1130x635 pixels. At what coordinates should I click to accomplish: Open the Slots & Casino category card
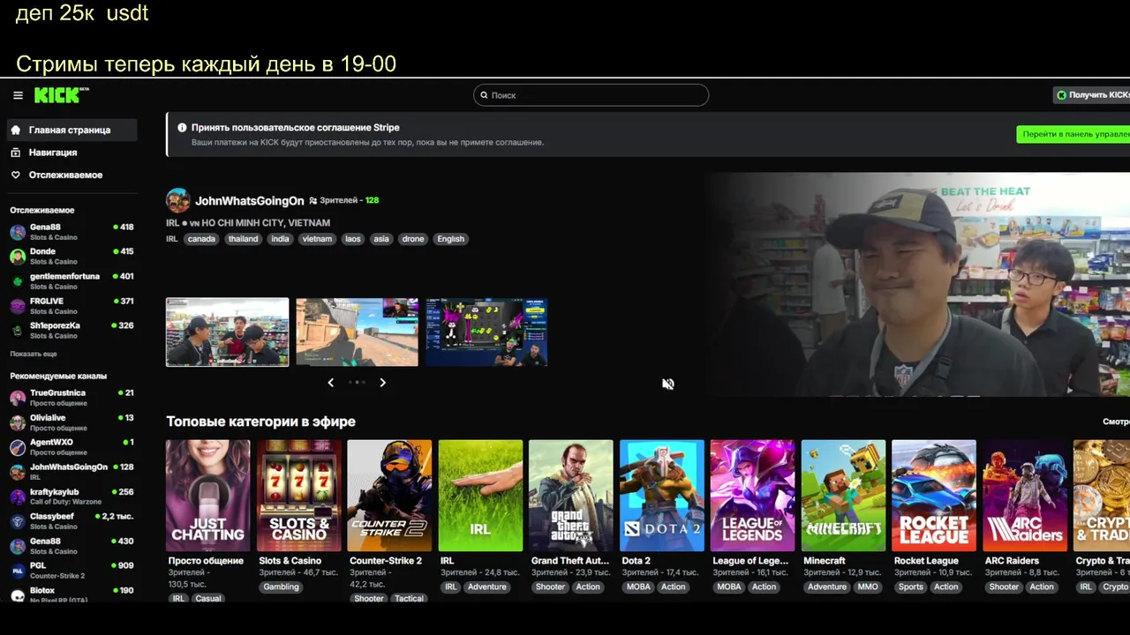click(298, 496)
